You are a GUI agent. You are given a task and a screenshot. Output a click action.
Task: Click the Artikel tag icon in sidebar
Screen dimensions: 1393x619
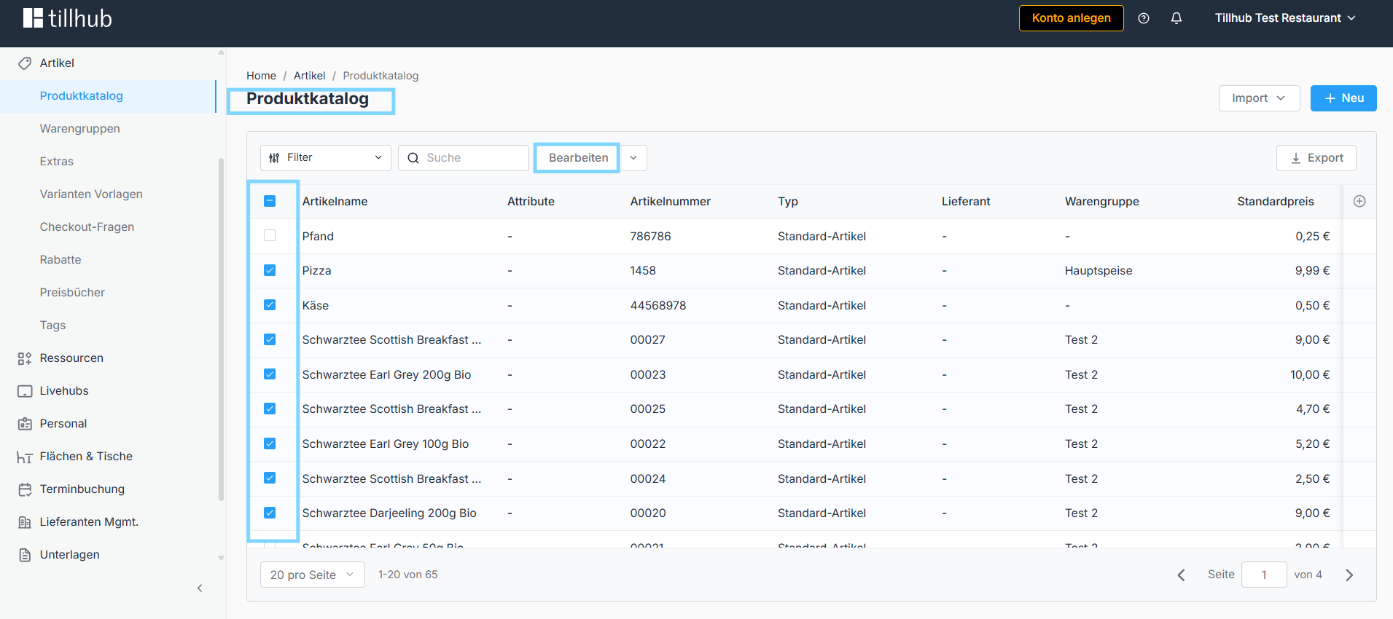[x=25, y=63]
